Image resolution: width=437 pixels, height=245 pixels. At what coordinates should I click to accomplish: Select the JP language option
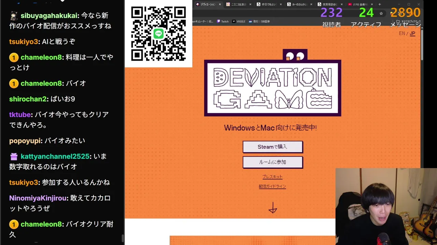[x=412, y=33]
